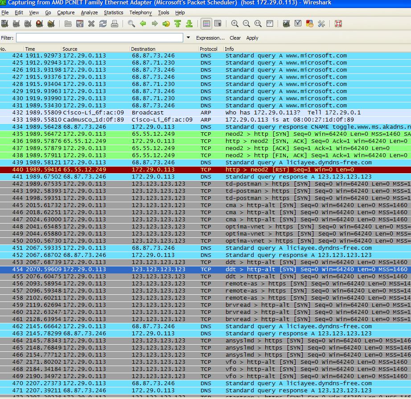411x399 pixels.
Task: Select packet 445 cma > http-alt SYN
Action: (205, 205)
